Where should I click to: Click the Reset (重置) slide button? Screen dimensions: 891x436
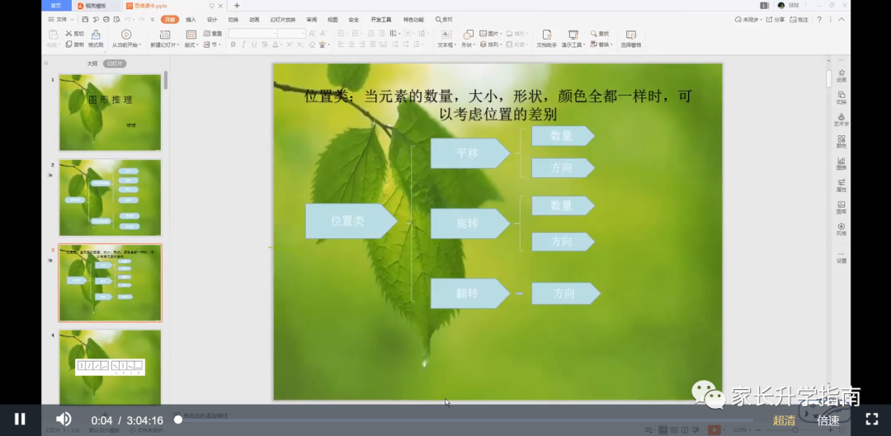[x=213, y=34]
